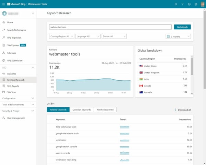Click the Get details button
This screenshot has height=165, width=206.
click(182, 27)
